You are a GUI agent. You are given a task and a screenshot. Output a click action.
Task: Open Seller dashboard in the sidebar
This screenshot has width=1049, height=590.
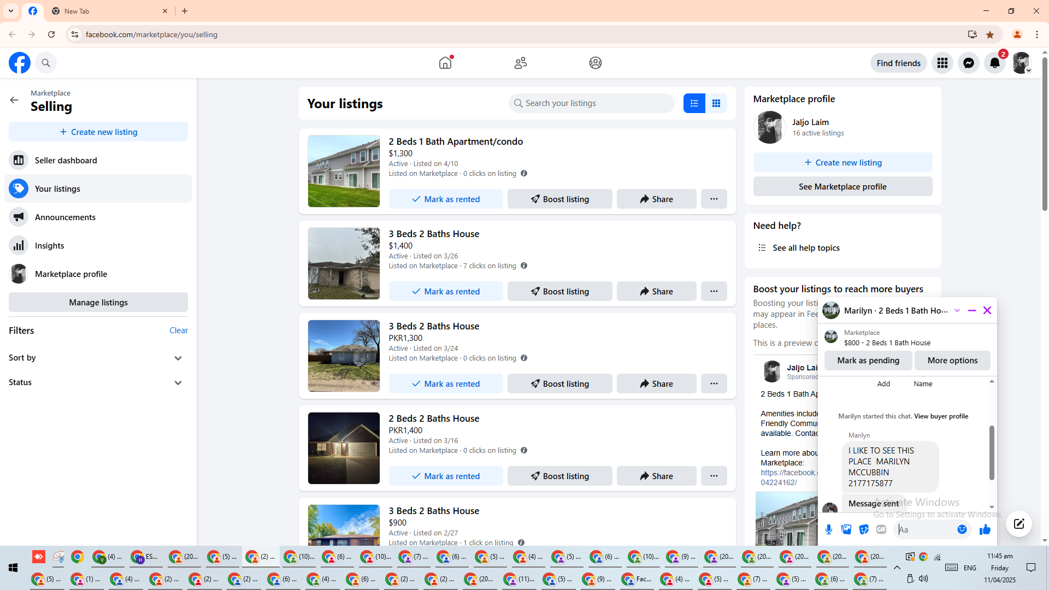coord(98,160)
